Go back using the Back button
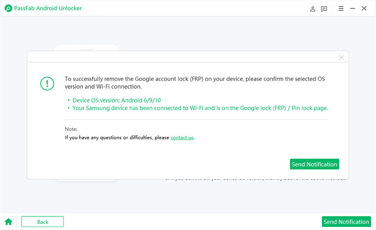Screen dimensions: 376x230 click(x=43, y=222)
